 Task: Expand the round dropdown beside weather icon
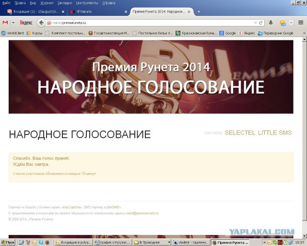pyautogui.click(x=291, y=23)
